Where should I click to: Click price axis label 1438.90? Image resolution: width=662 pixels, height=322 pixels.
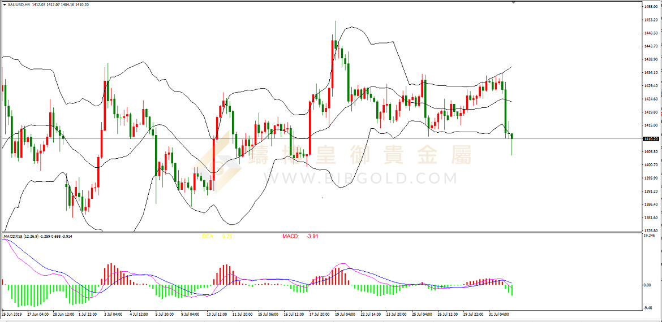pyautogui.click(x=651, y=59)
